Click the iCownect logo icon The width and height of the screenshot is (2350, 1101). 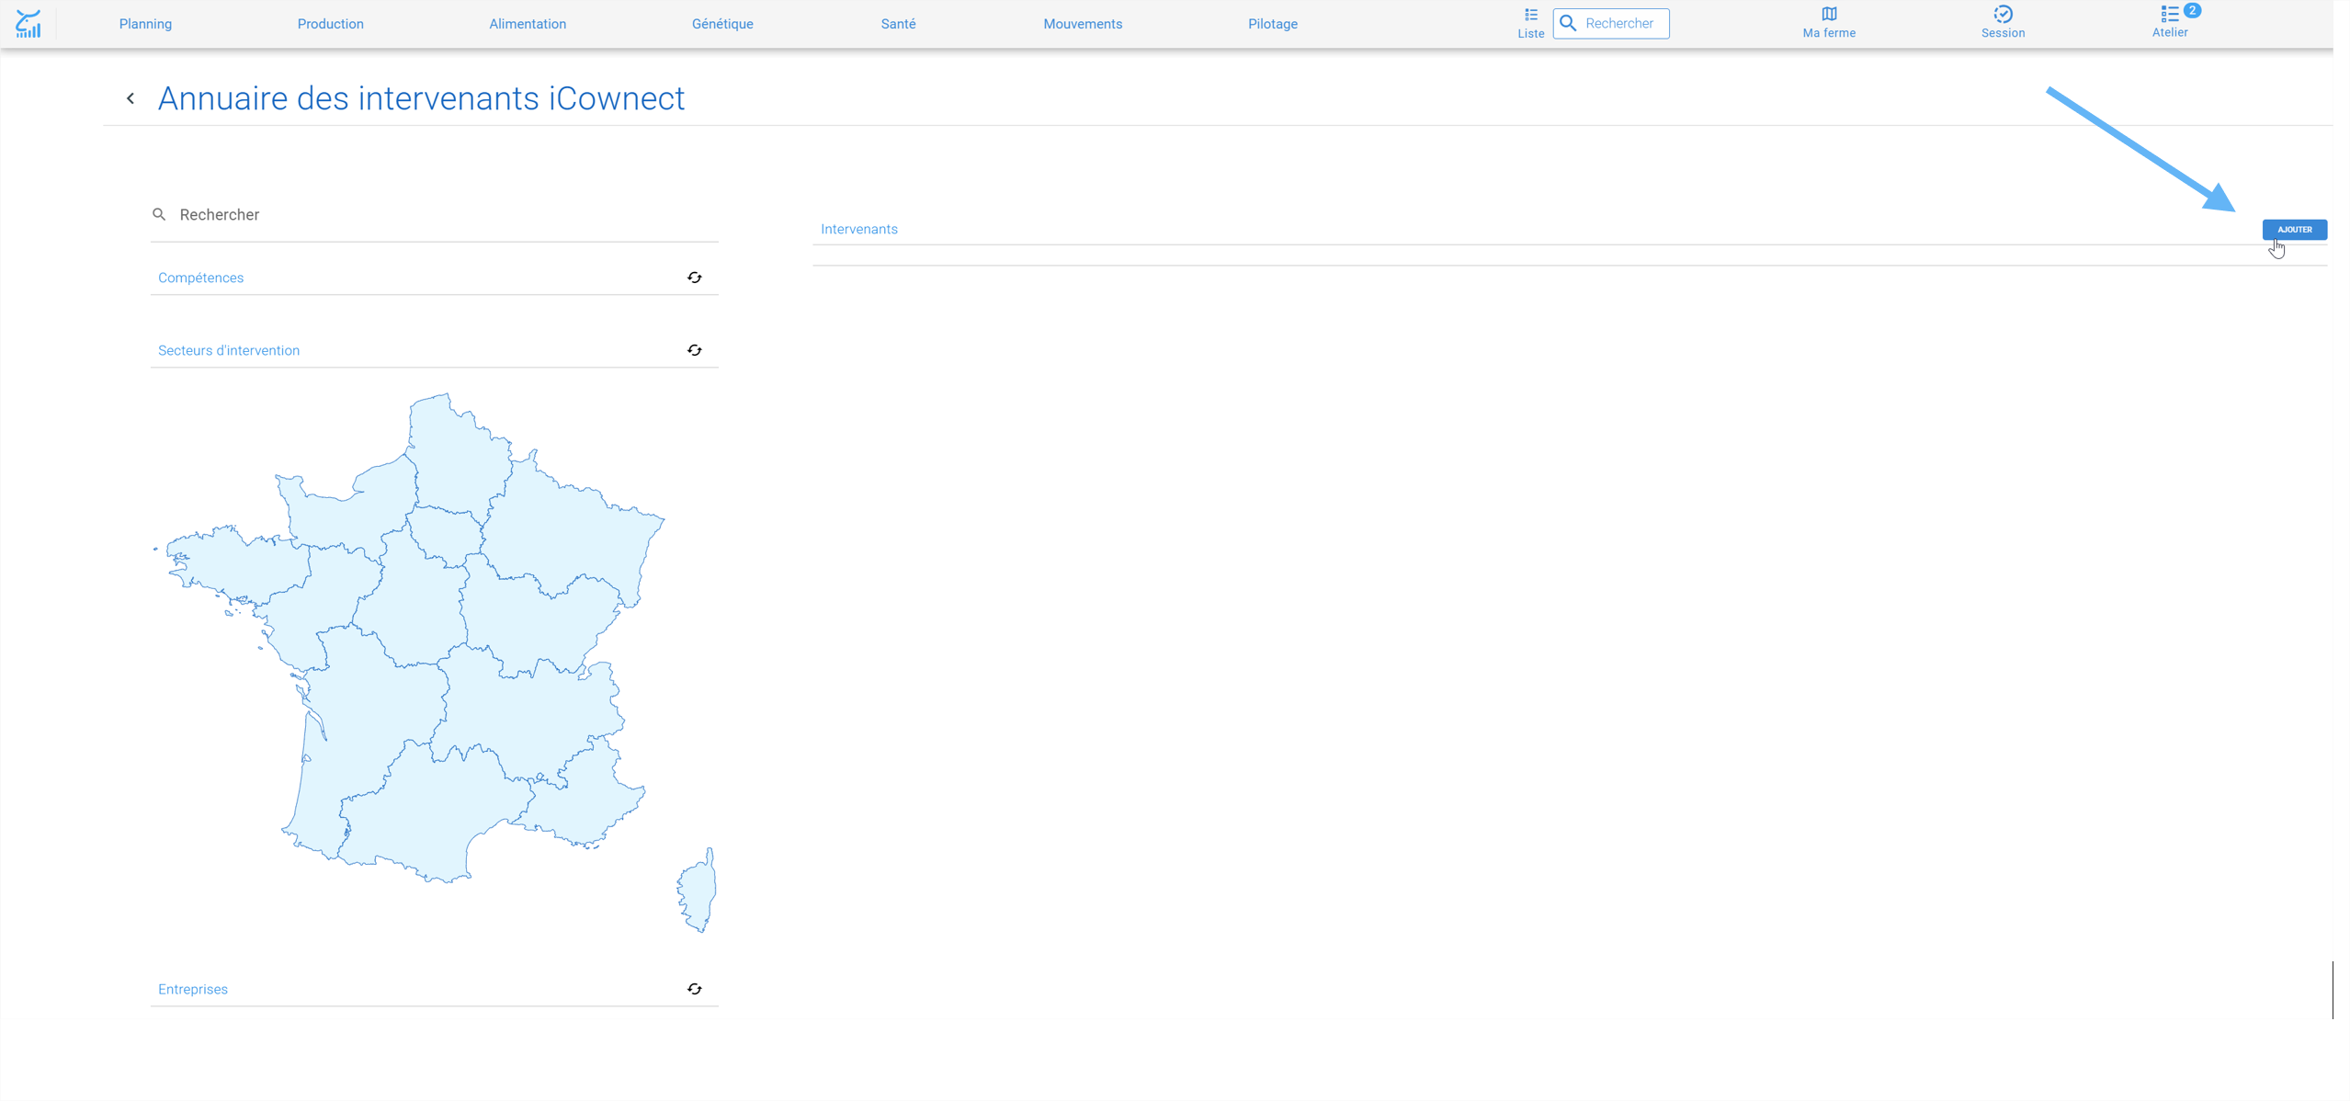[x=28, y=24]
